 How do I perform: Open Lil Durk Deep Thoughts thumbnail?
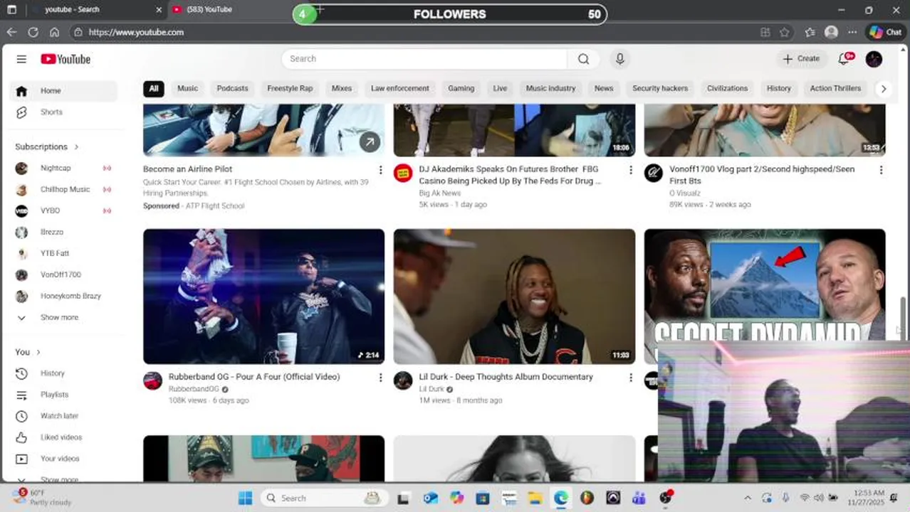(514, 297)
